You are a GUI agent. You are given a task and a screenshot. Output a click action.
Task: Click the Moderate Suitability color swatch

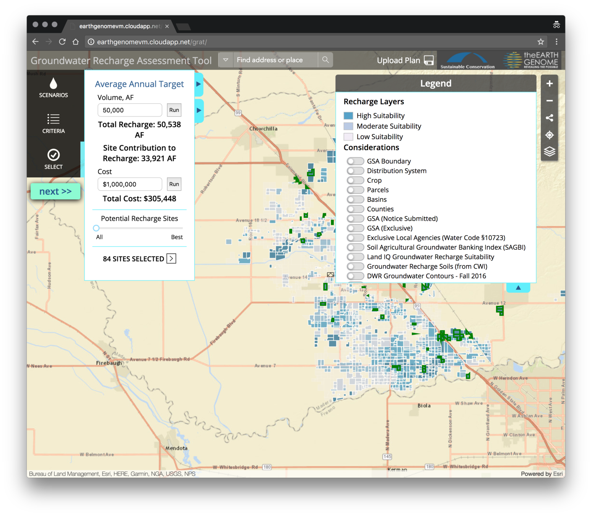tap(348, 126)
